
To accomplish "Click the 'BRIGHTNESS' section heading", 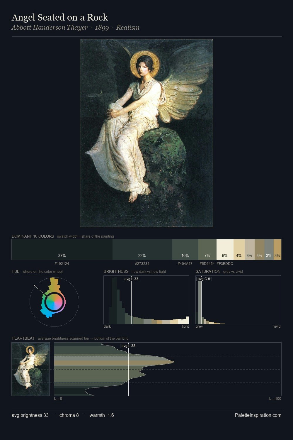I will (116, 271).
